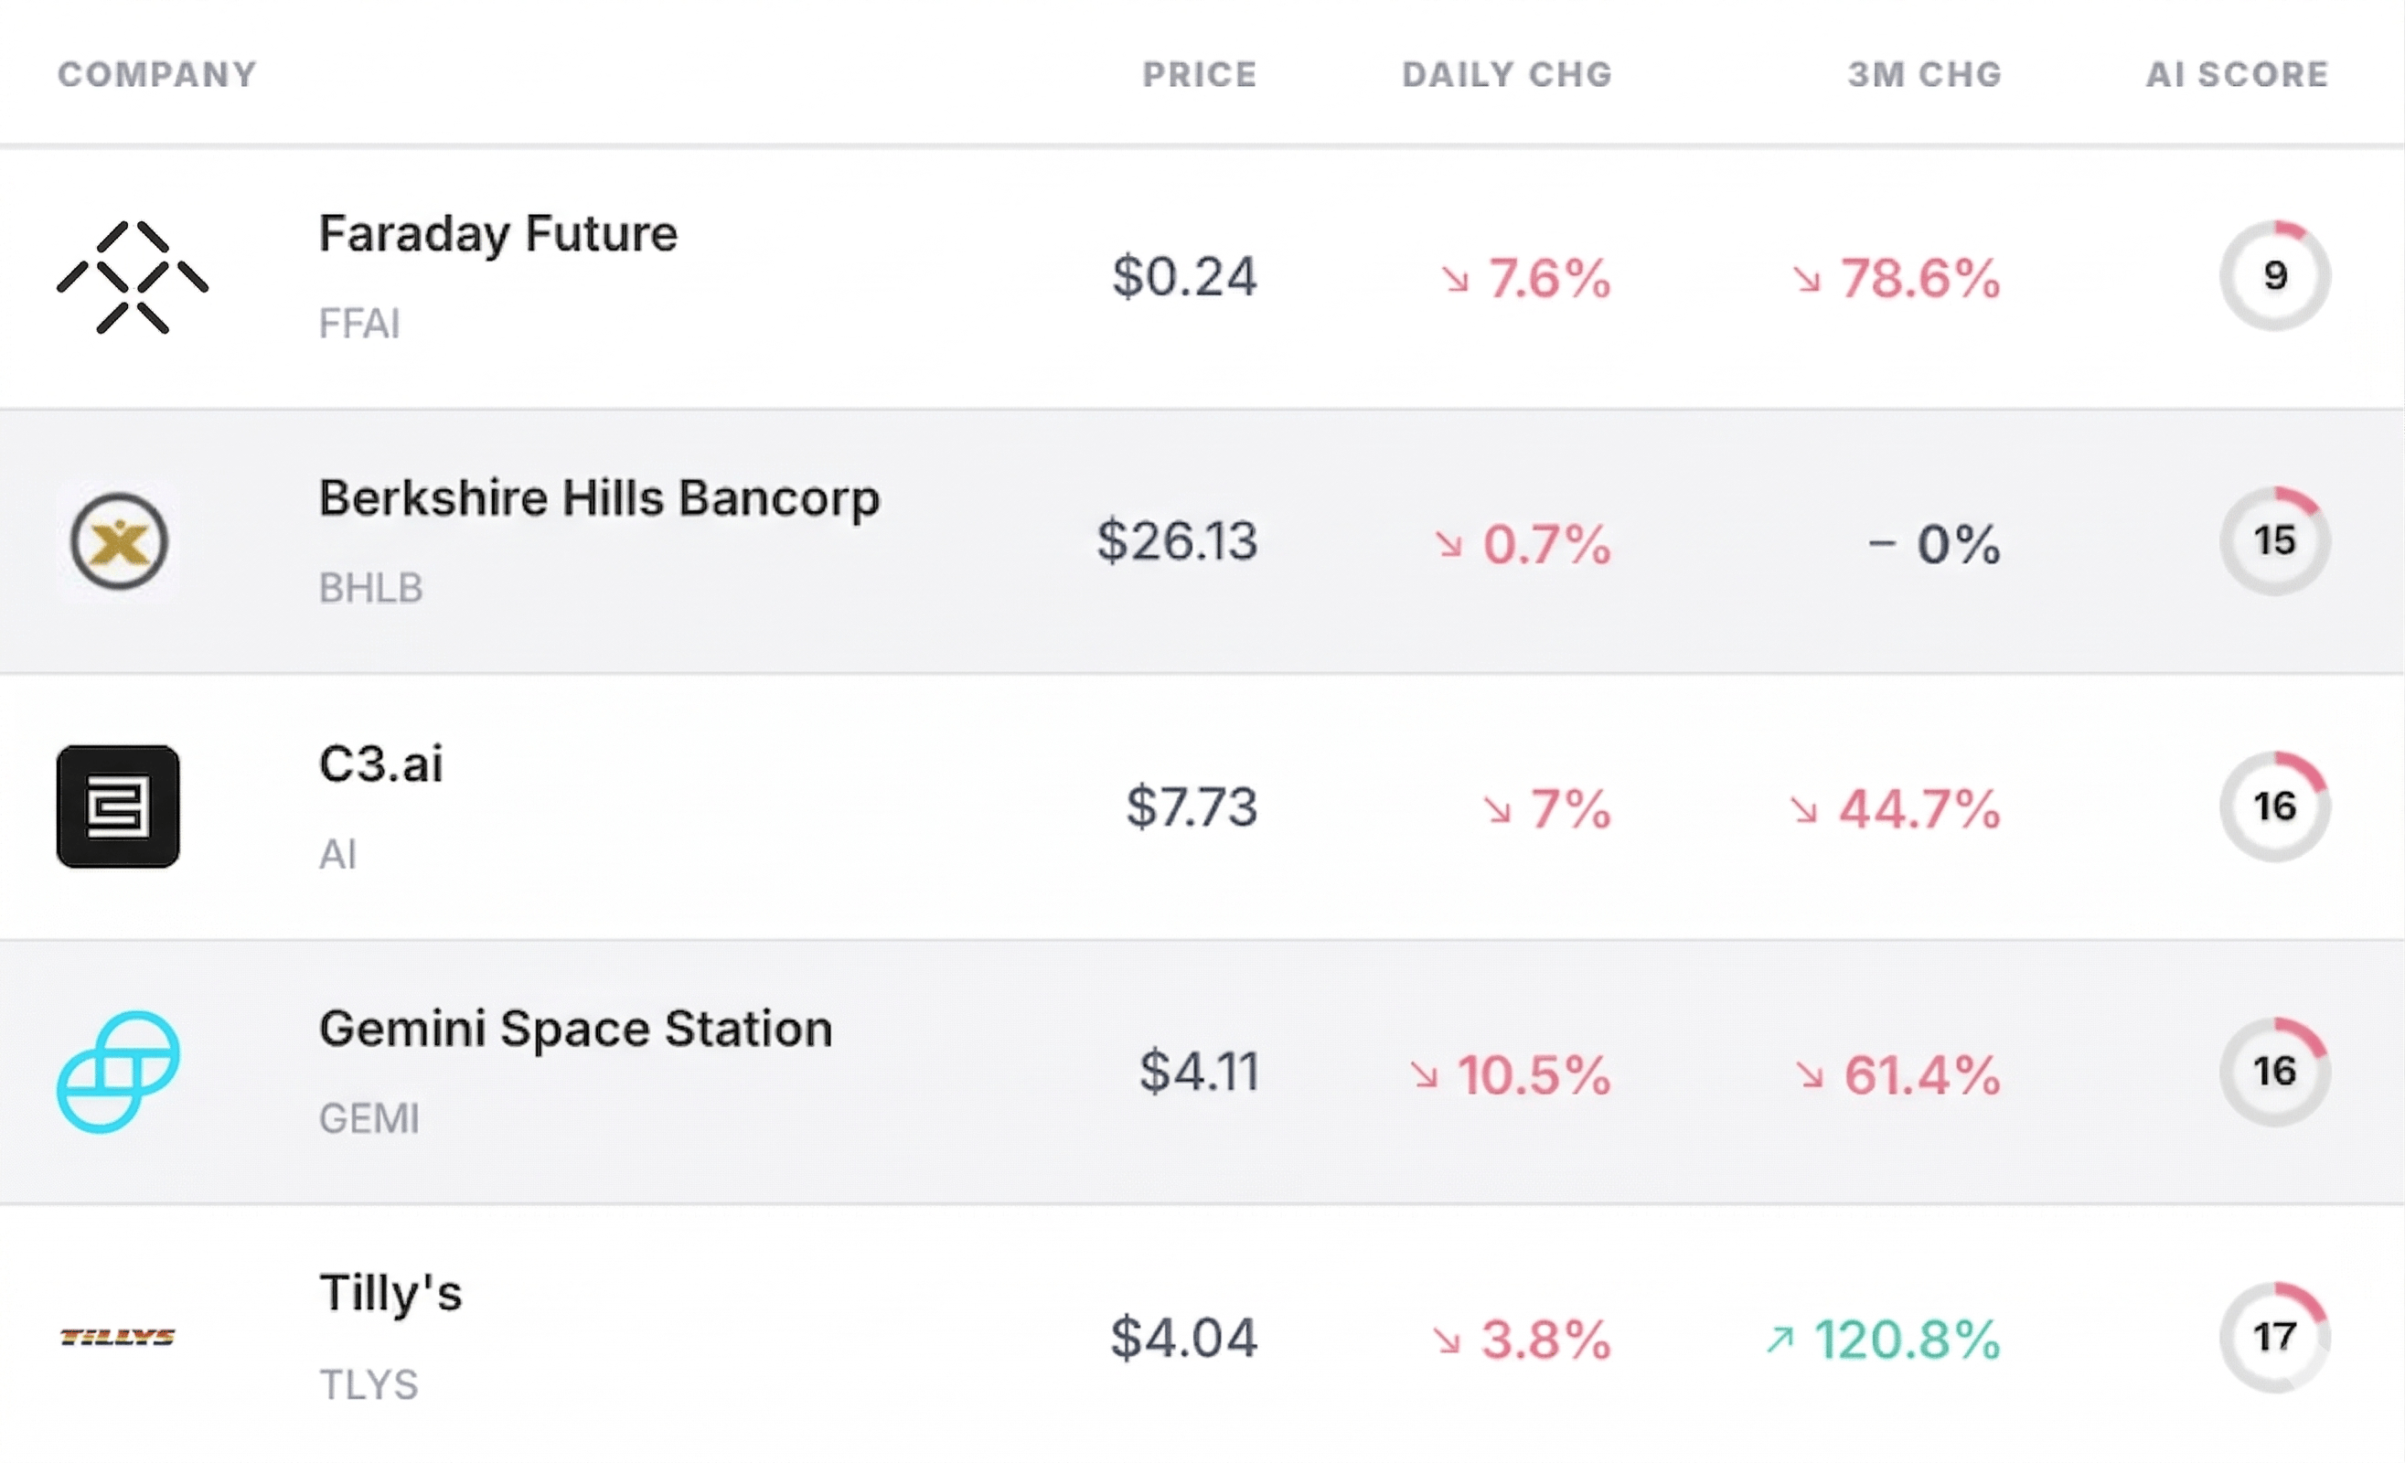Click Tilly's 120.8% three-month change

click(1907, 1339)
